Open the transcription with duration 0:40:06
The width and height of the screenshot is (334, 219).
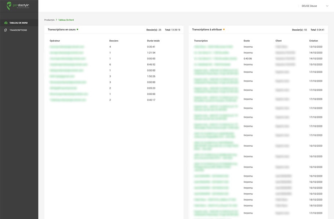215,59
